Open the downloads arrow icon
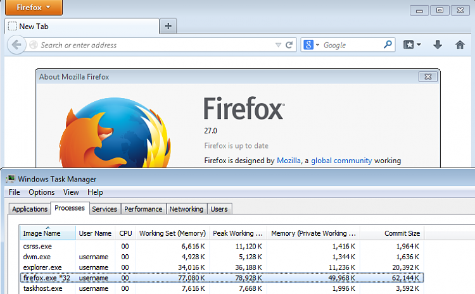475x294 pixels. click(438, 45)
